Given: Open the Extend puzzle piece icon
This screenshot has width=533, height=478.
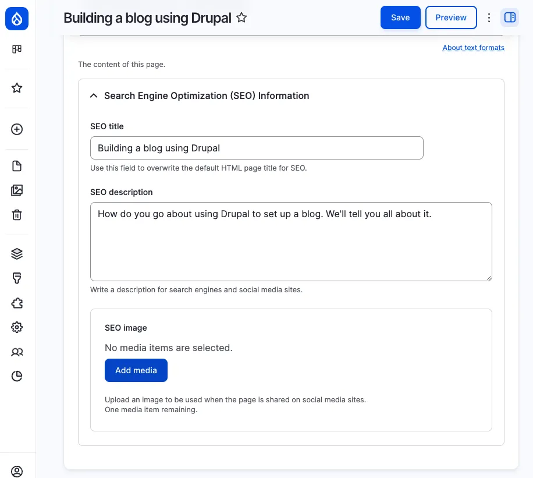Looking at the screenshot, I should pos(16,303).
